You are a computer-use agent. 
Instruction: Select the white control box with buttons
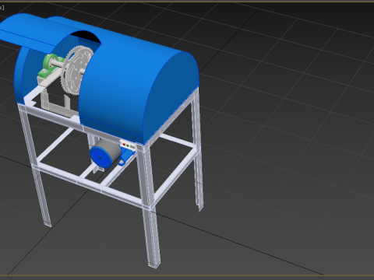(128, 145)
